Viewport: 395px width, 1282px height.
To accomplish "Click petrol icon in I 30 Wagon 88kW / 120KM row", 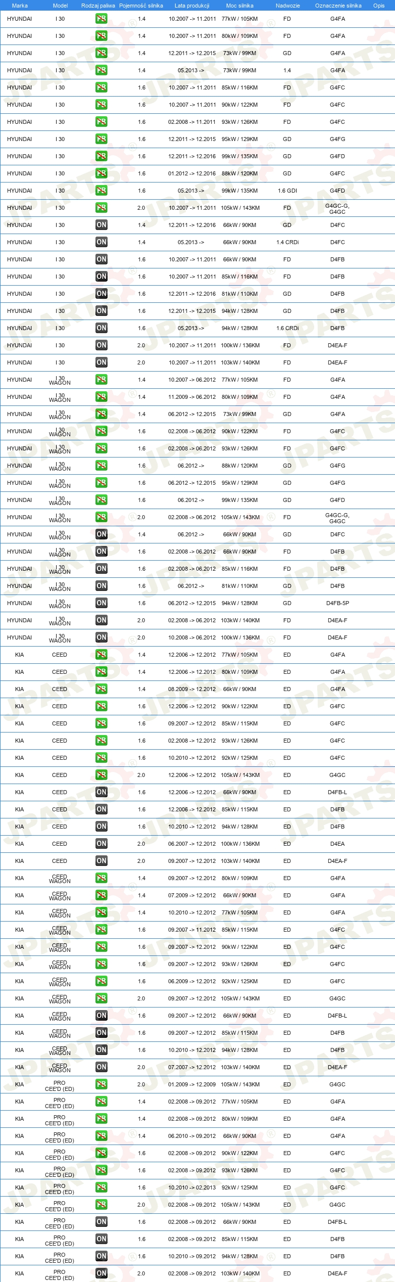I will pos(101,466).
